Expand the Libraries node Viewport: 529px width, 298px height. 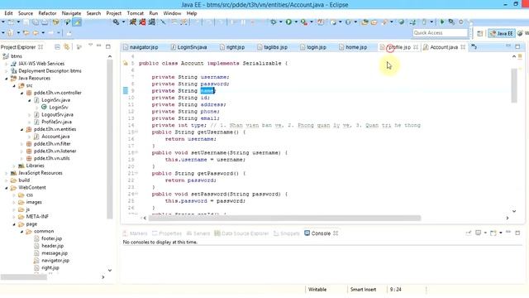click(x=14, y=166)
